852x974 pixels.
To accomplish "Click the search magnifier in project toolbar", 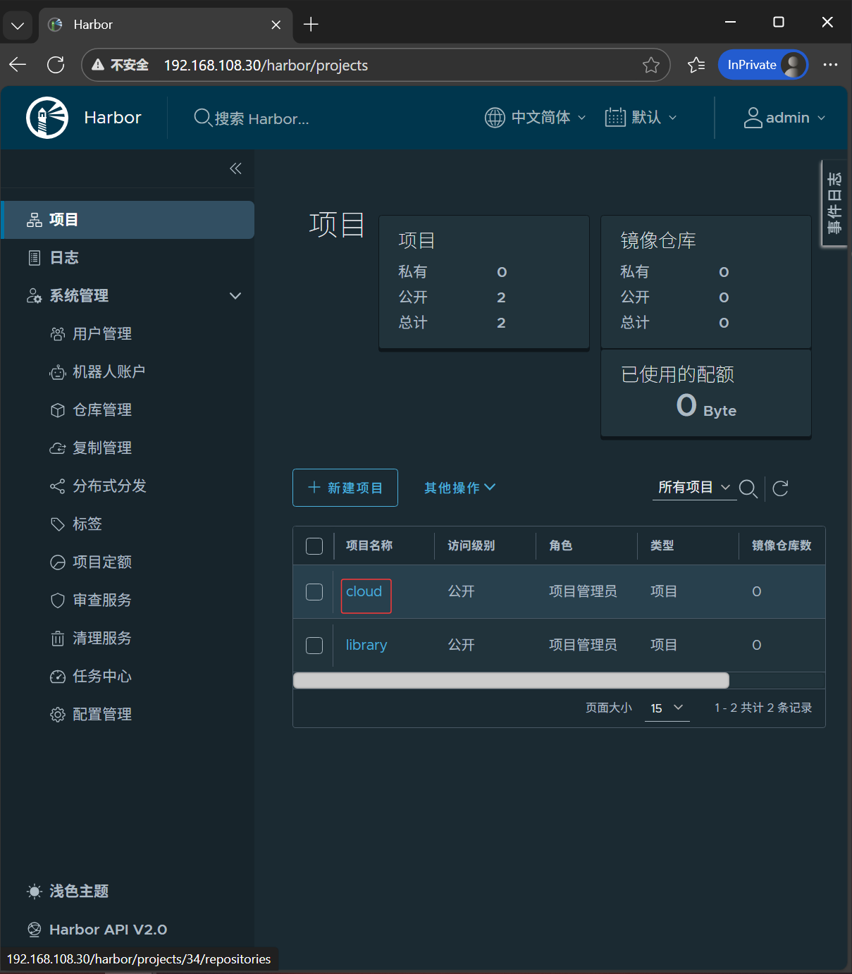I will point(748,488).
